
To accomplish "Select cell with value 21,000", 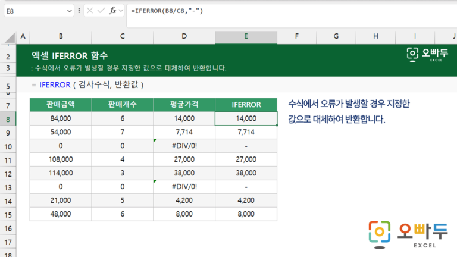I will pyautogui.click(x=61, y=200).
